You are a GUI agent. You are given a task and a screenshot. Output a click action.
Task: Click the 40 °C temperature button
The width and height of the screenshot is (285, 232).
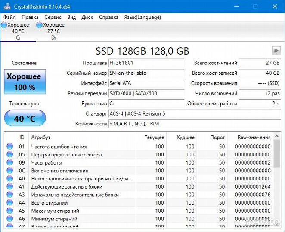(25, 118)
